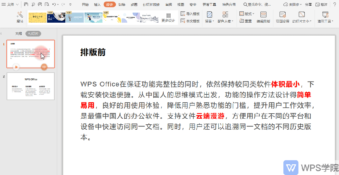Expand the 演示工具 dropdown arrow

click(x=332, y=21)
